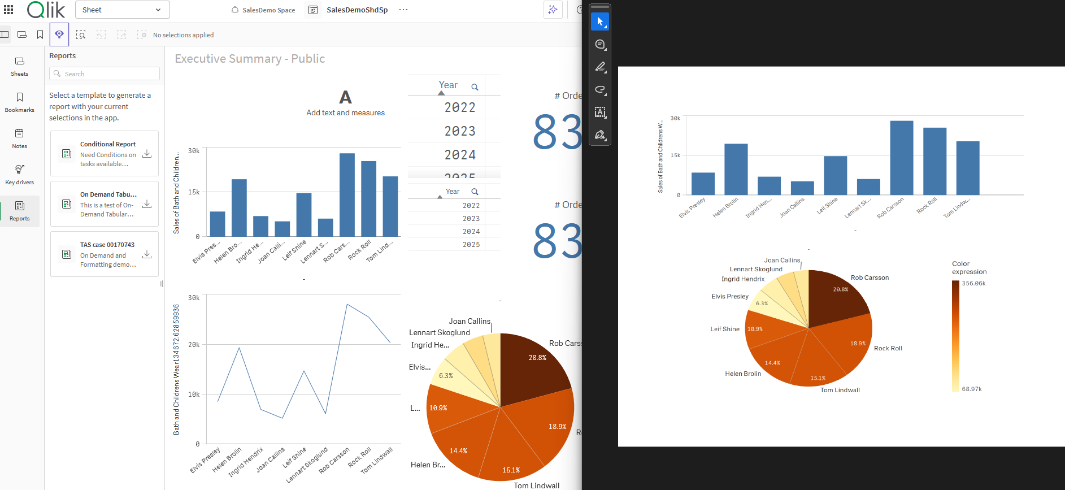Viewport: 1065px width, 490px height.
Task: Pick the fill and sign pen tool
Action: pyautogui.click(x=600, y=135)
